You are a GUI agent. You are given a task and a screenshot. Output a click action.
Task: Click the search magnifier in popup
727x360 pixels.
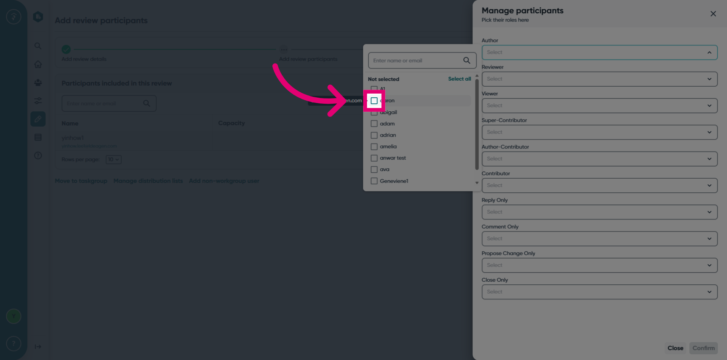click(x=467, y=61)
